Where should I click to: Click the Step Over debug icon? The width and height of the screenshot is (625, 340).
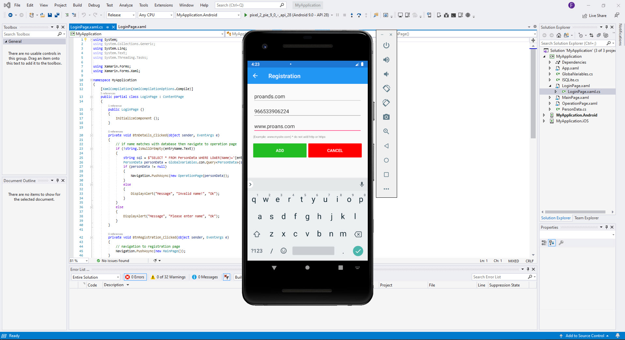(359, 15)
